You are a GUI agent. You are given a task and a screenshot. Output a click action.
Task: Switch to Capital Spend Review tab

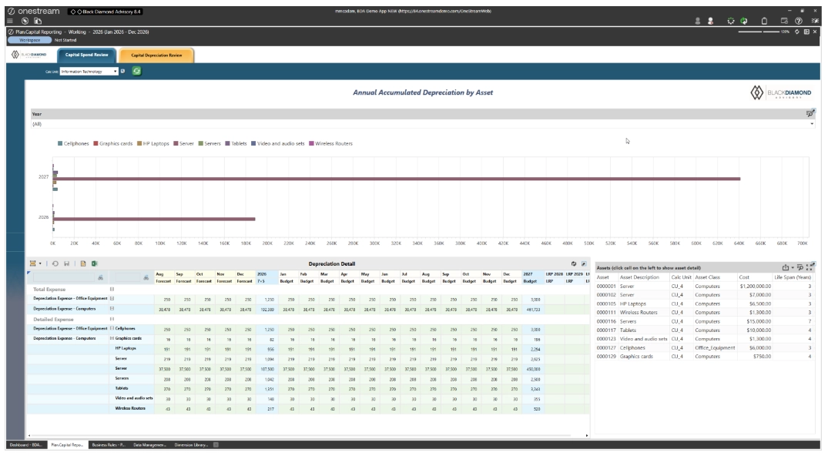click(86, 55)
